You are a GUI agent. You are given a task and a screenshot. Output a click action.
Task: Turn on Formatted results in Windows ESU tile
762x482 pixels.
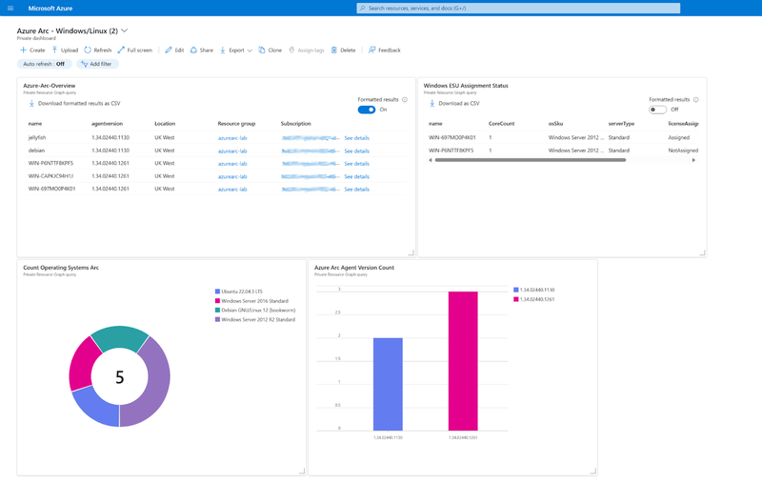click(x=657, y=110)
